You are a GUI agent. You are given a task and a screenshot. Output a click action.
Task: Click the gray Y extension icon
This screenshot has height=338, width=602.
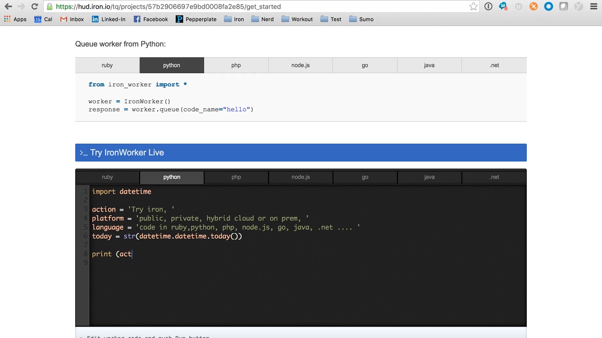click(x=578, y=7)
